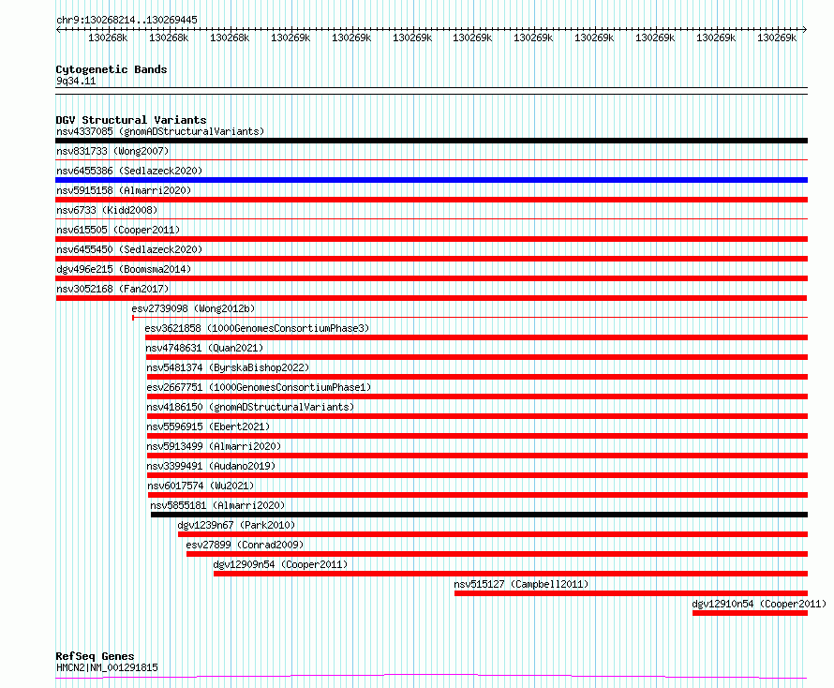Click the short red dgv12910n54 bar
Viewport: 834px width, 688px height.
tap(750, 613)
